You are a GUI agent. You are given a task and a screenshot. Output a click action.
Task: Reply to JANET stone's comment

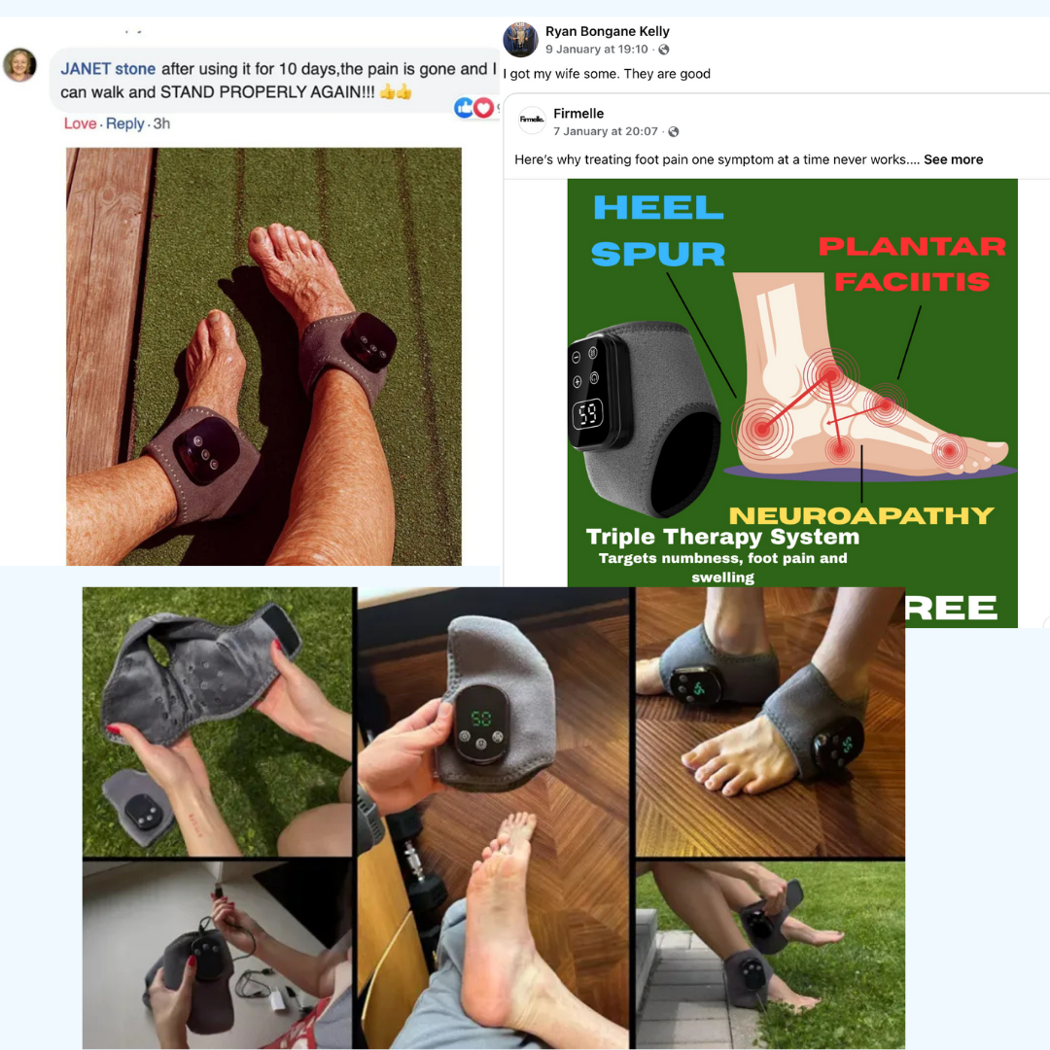[124, 123]
